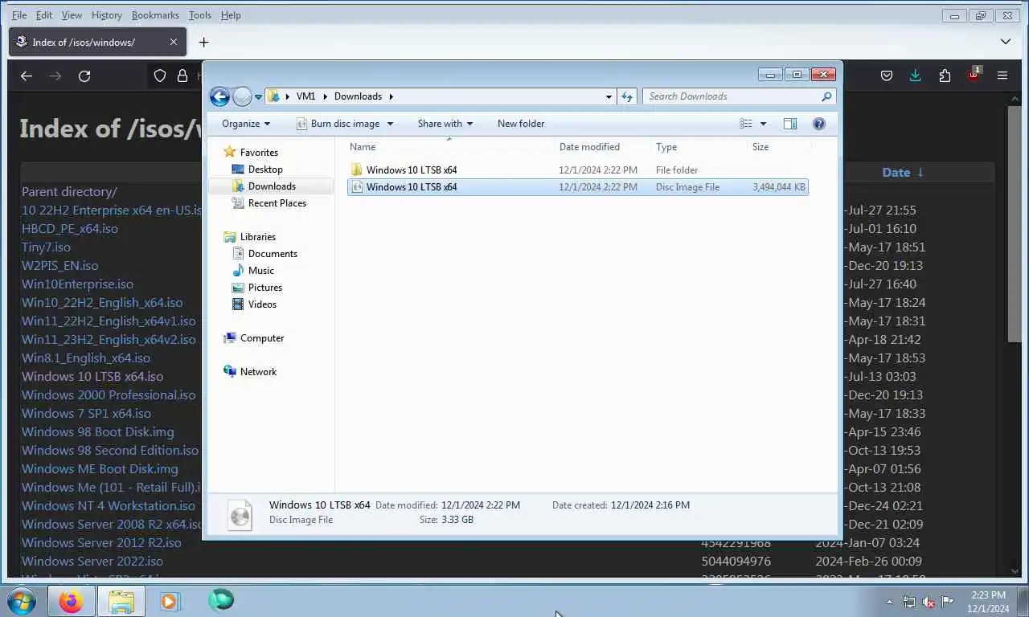
Task: Open Windows 7 SP1 x64.iso link
Action: (x=86, y=414)
